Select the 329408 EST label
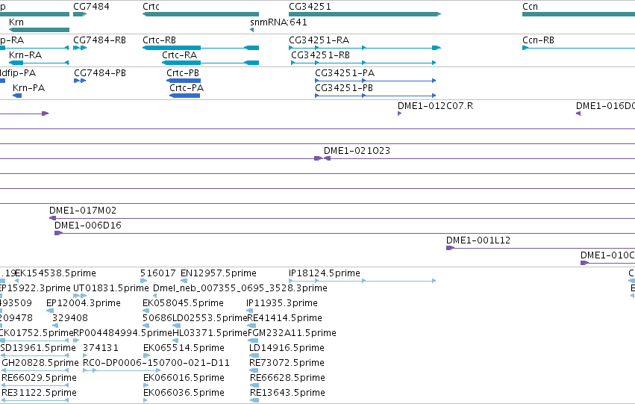 [69, 318]
